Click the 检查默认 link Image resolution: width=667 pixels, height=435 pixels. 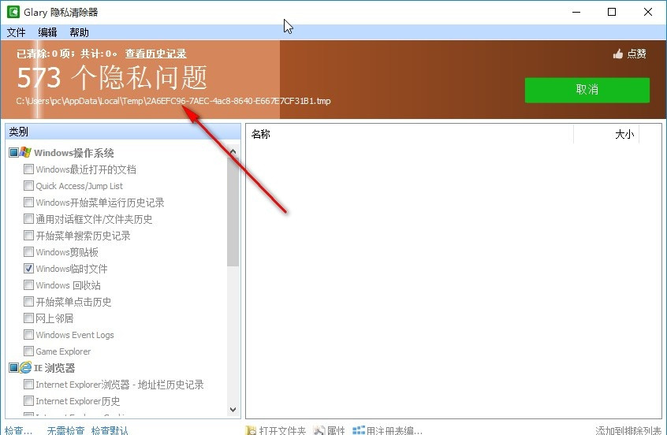pyautogui.click(x=110, y=430)
